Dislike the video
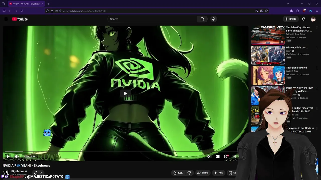 point(189,173)
